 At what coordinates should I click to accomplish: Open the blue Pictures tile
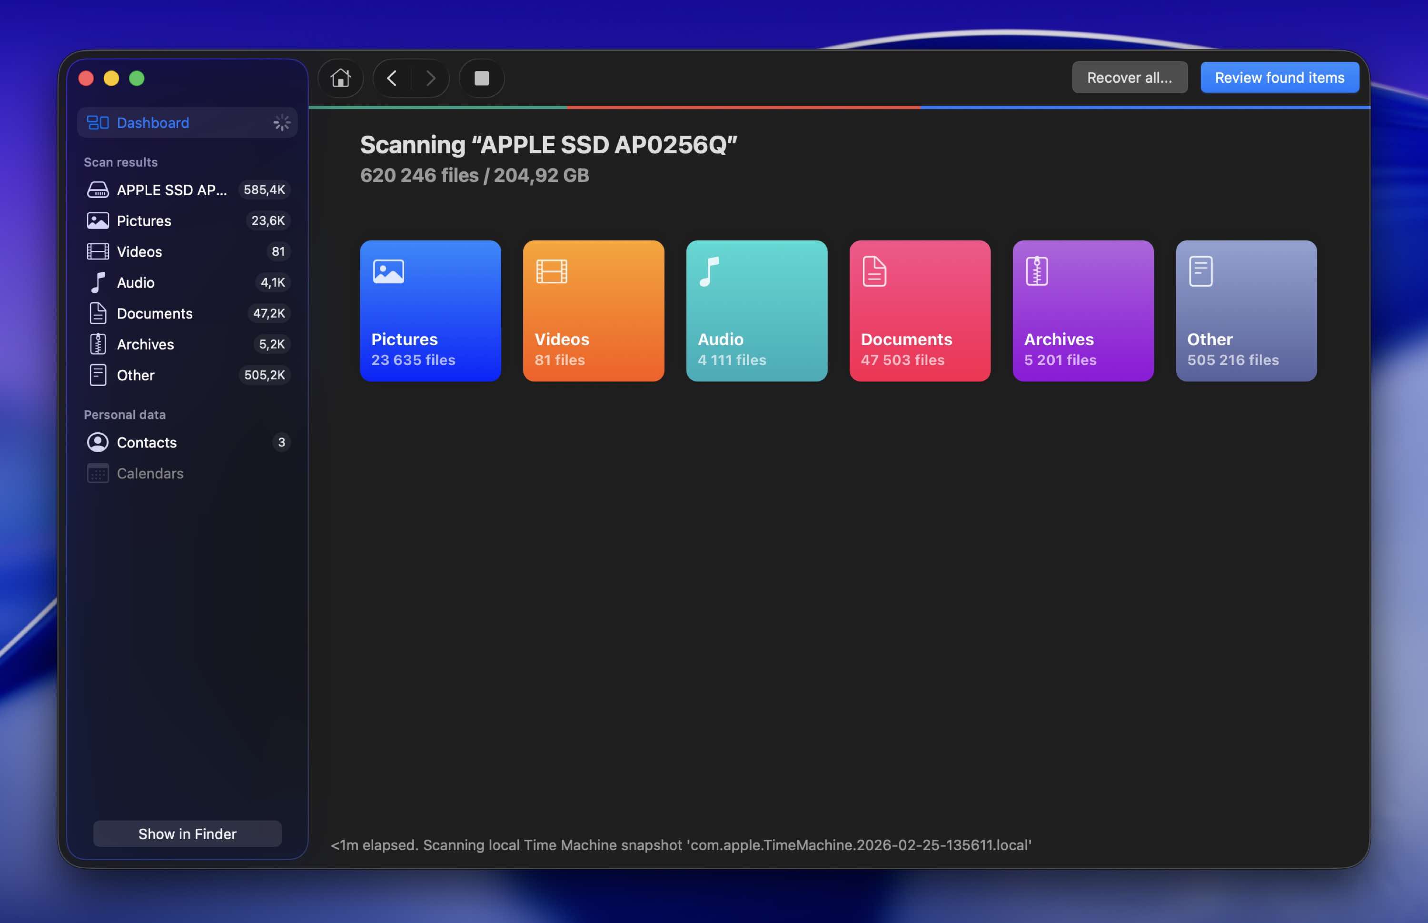click(430, 310)
